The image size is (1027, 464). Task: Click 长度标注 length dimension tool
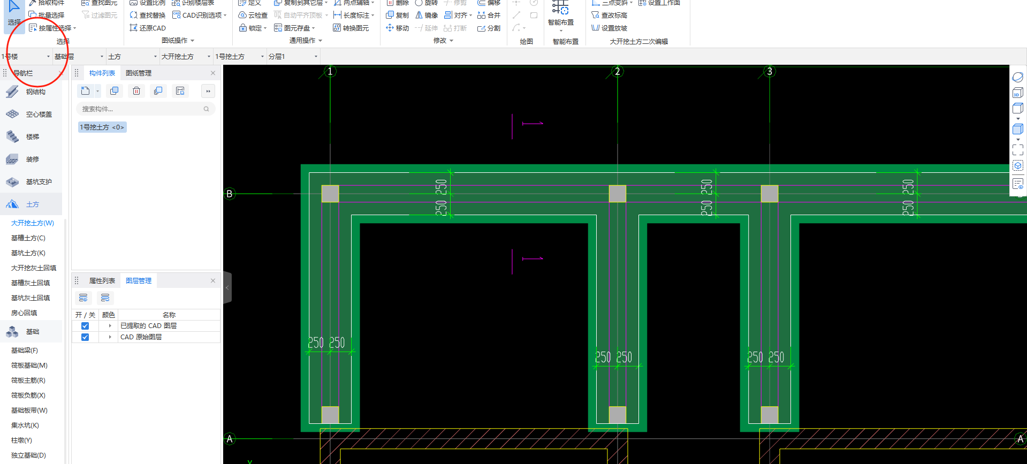[x=353, y=15]
